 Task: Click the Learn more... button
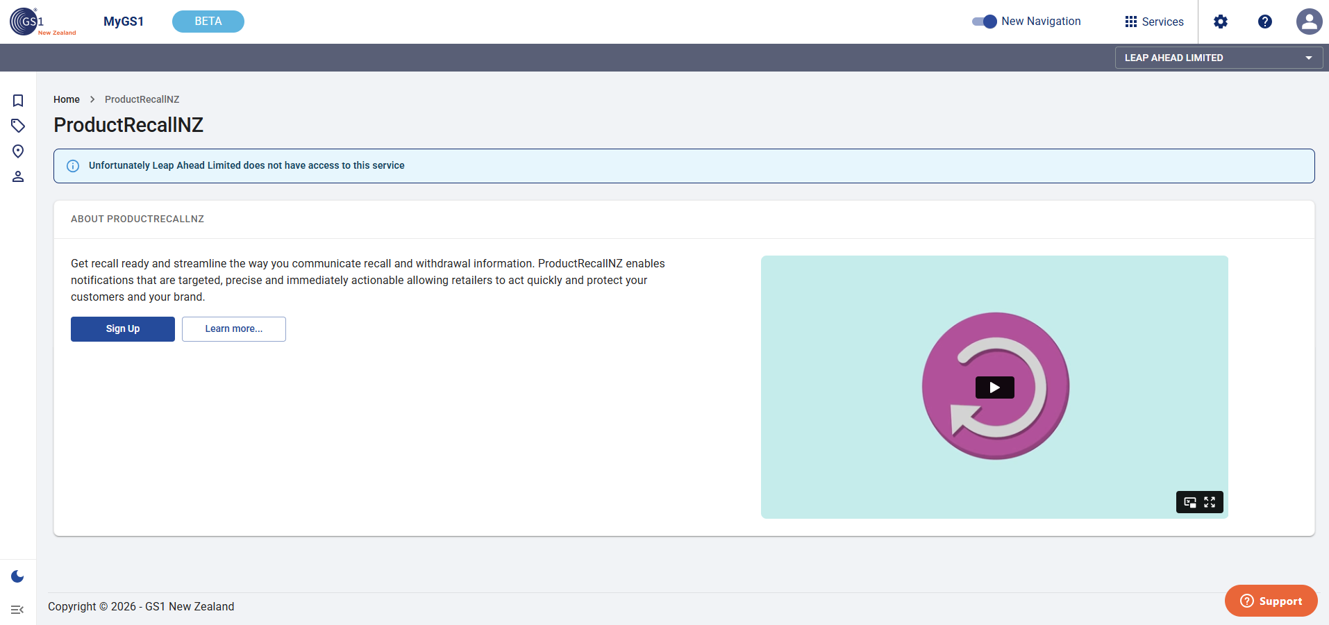click(x=234, y=329)
